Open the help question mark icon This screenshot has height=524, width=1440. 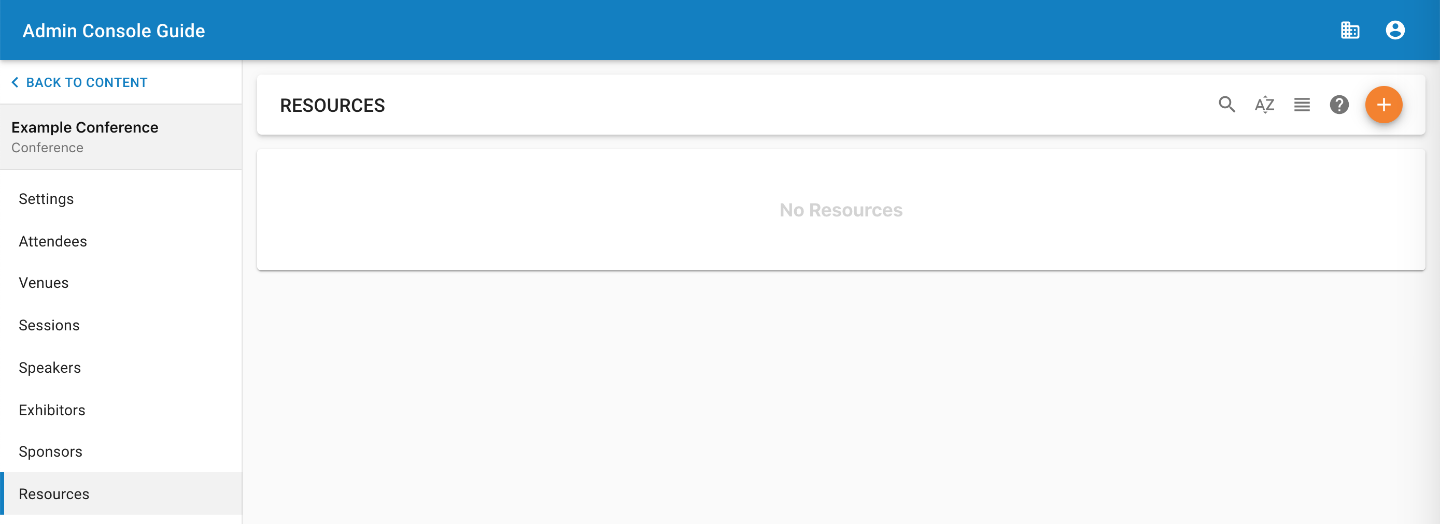[x=1339, y=105]
